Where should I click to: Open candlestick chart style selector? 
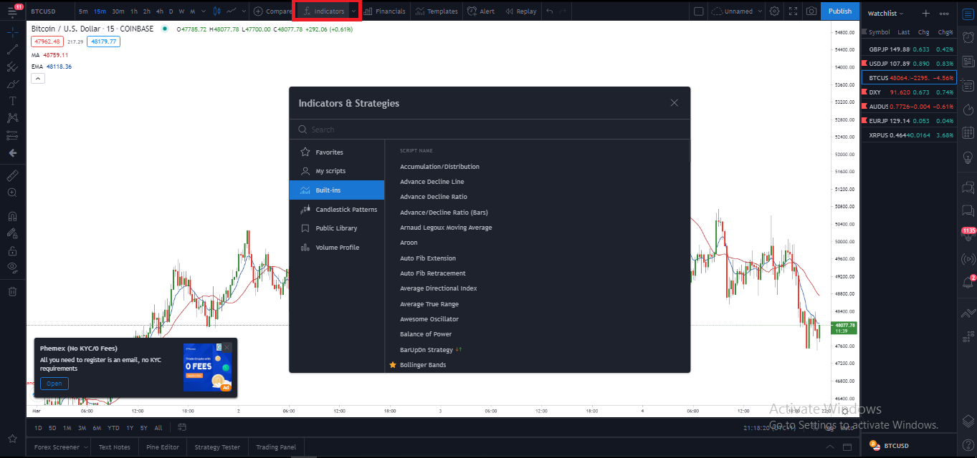[x=216, y=11]
